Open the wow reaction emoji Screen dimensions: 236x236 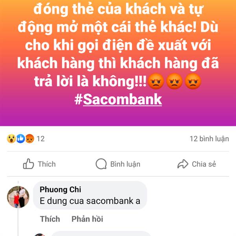tap(11, 138)
